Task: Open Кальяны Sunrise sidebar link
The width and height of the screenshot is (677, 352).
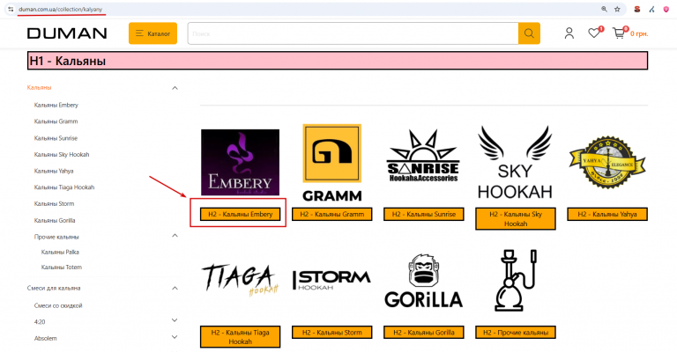Action: click(x=56, y=138)
